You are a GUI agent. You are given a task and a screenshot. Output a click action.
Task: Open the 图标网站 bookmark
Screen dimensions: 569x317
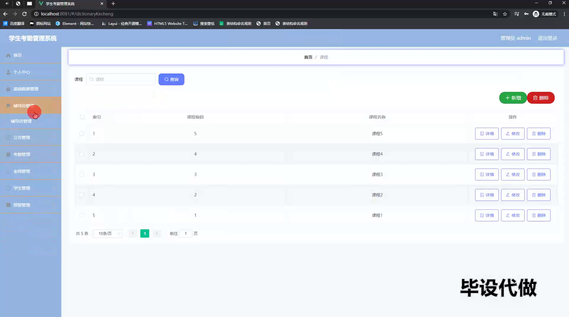point(40,24)
